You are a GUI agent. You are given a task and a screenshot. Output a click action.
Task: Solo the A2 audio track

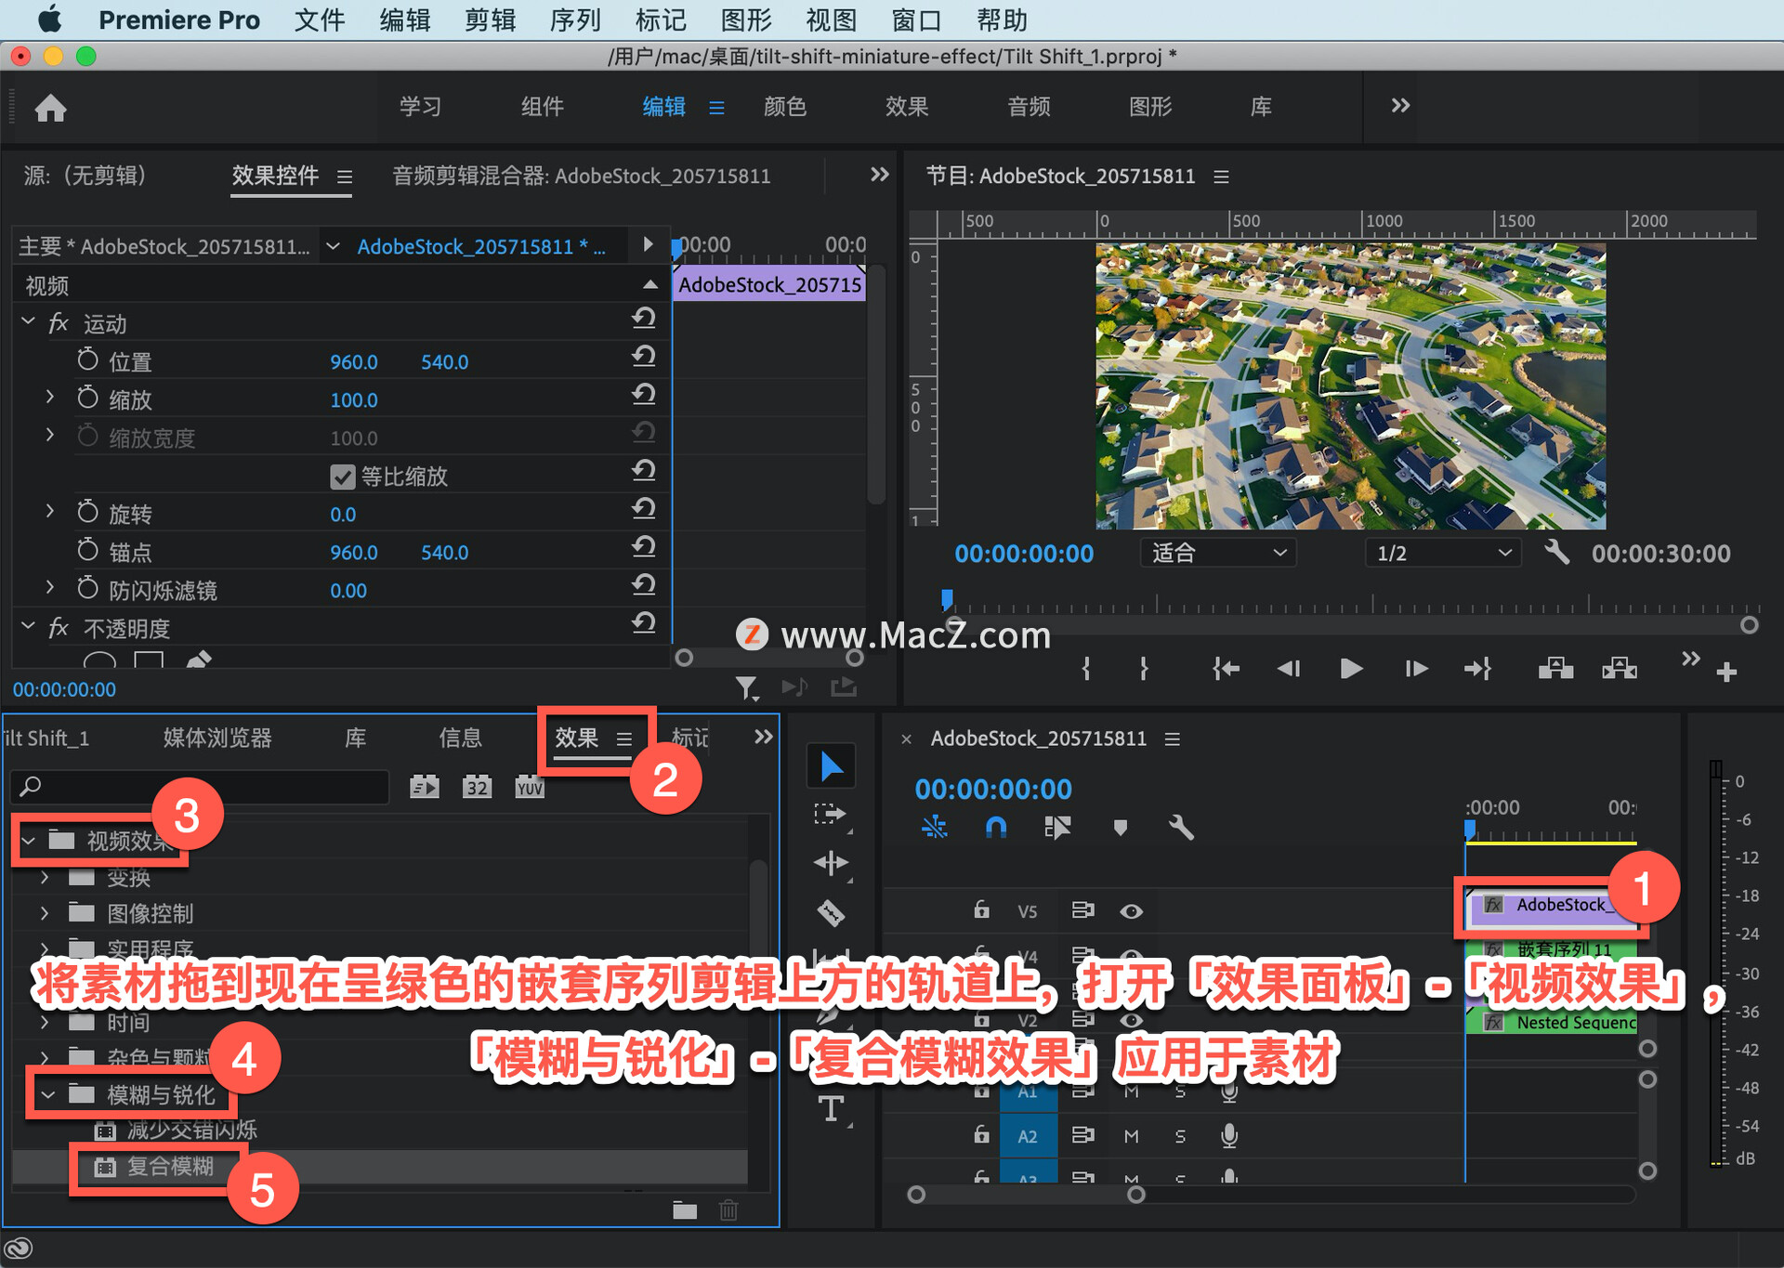point(1180,1135)
